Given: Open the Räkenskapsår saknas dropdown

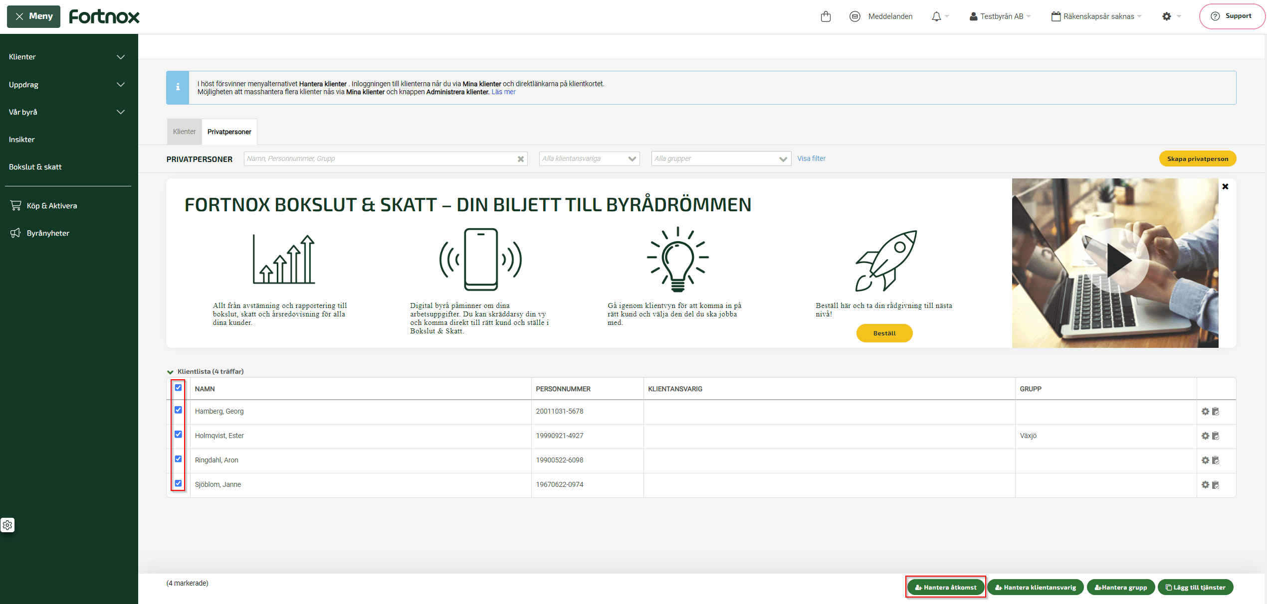Looking at the screenshot, I should click(1096, 16).
